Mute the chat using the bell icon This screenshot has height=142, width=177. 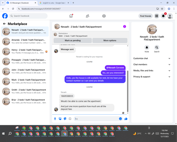click(x=147, y=48)
